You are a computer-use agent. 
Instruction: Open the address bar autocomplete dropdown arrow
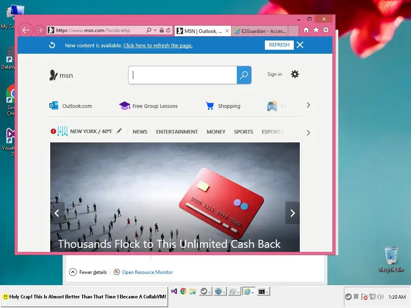155,30
